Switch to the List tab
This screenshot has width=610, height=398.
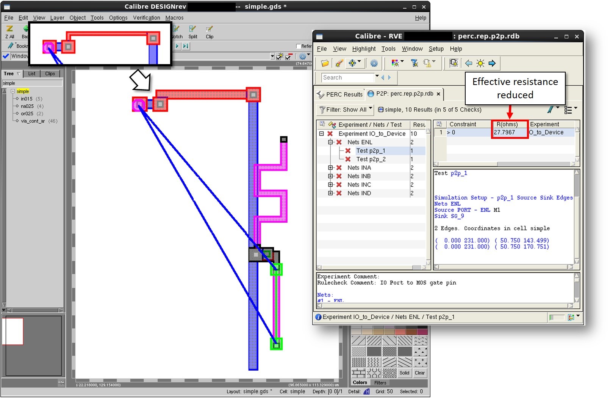[x=32, y=74]
